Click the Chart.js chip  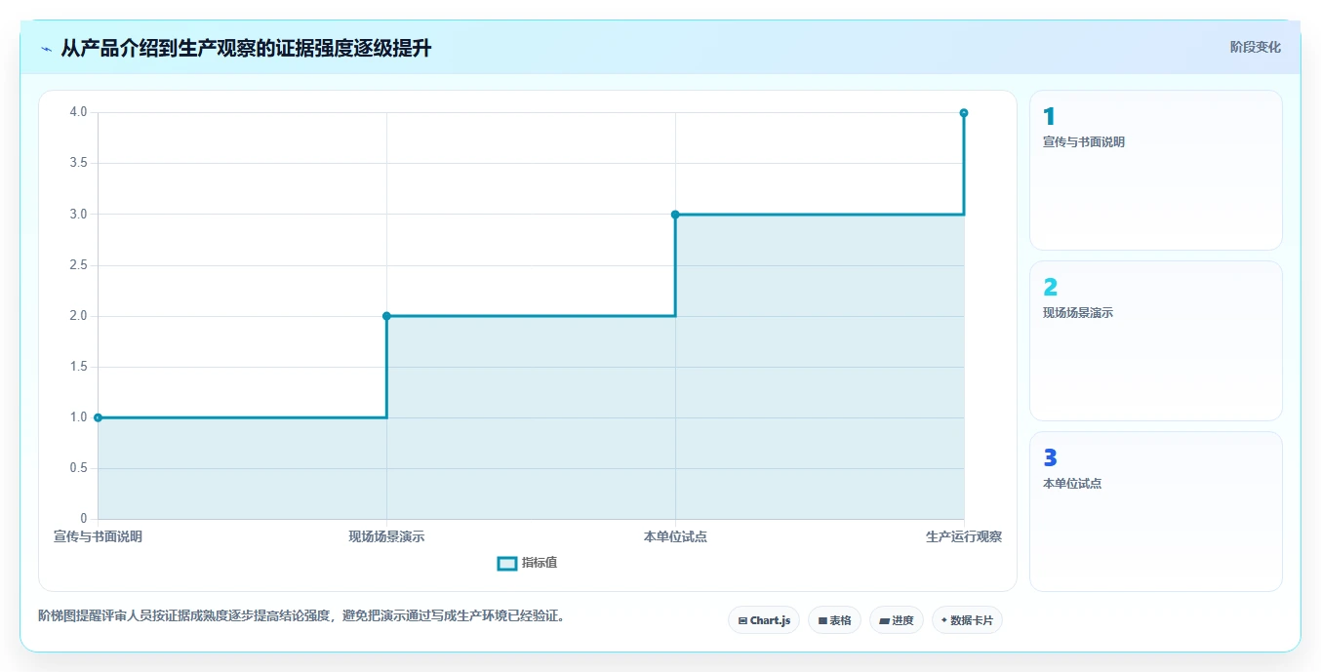pyautogui.click(x=764, y=620)
